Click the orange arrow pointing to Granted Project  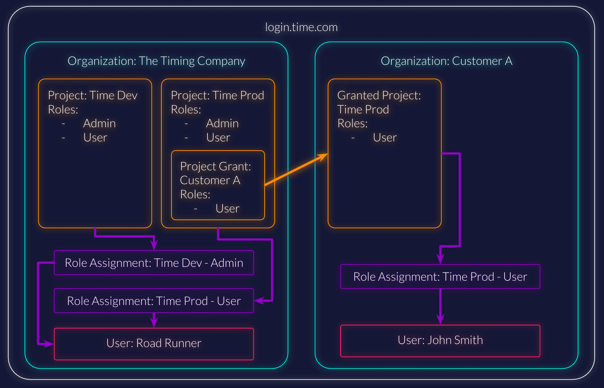pyautogui.click(x=296, y=170)
